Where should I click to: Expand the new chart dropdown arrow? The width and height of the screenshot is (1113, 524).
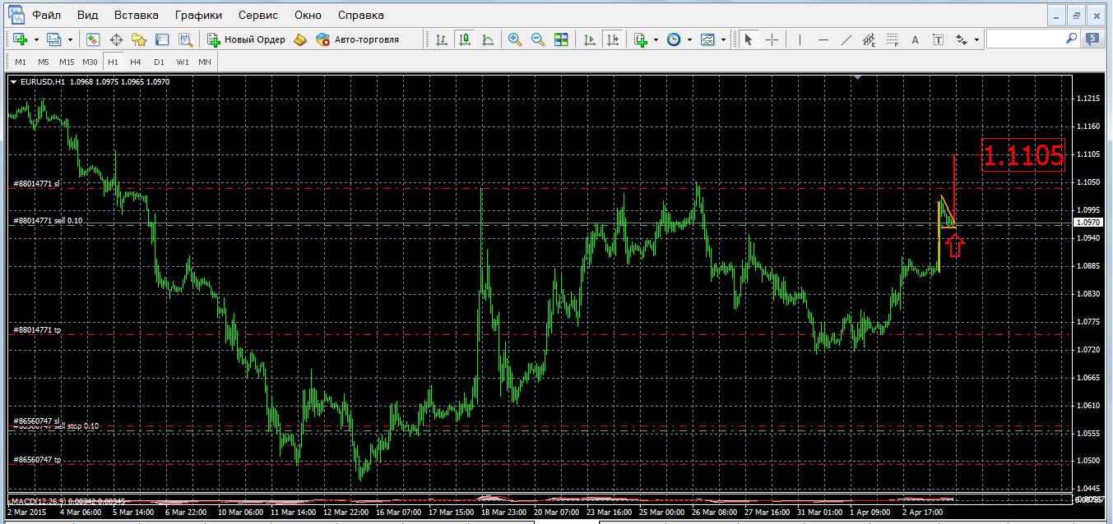click(x=36, y=39)
